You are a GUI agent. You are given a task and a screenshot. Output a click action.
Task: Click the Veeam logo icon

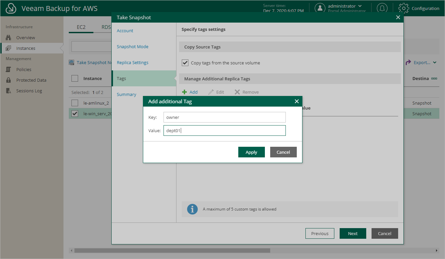pyautogui.click(x=11, y=8)
